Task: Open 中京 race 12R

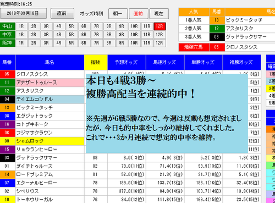Action: pos(159,35)
